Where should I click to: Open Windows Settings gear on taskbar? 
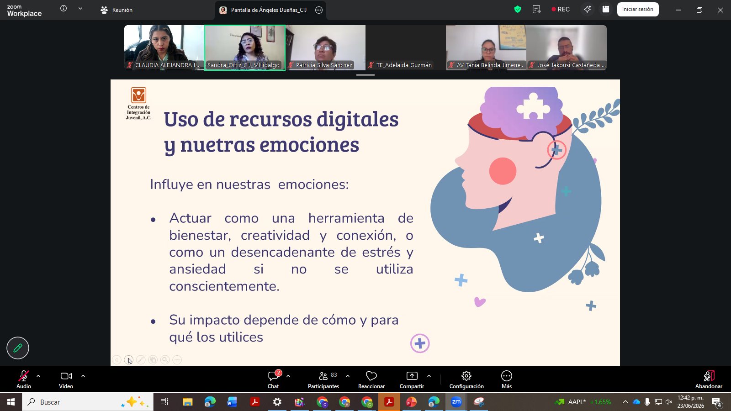click(277, 402)
